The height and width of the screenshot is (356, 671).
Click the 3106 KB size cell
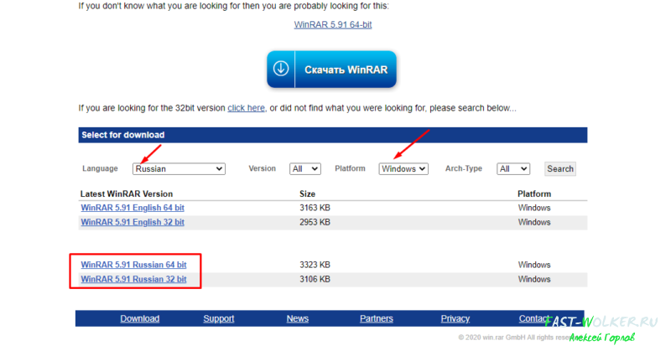(315, 279)
